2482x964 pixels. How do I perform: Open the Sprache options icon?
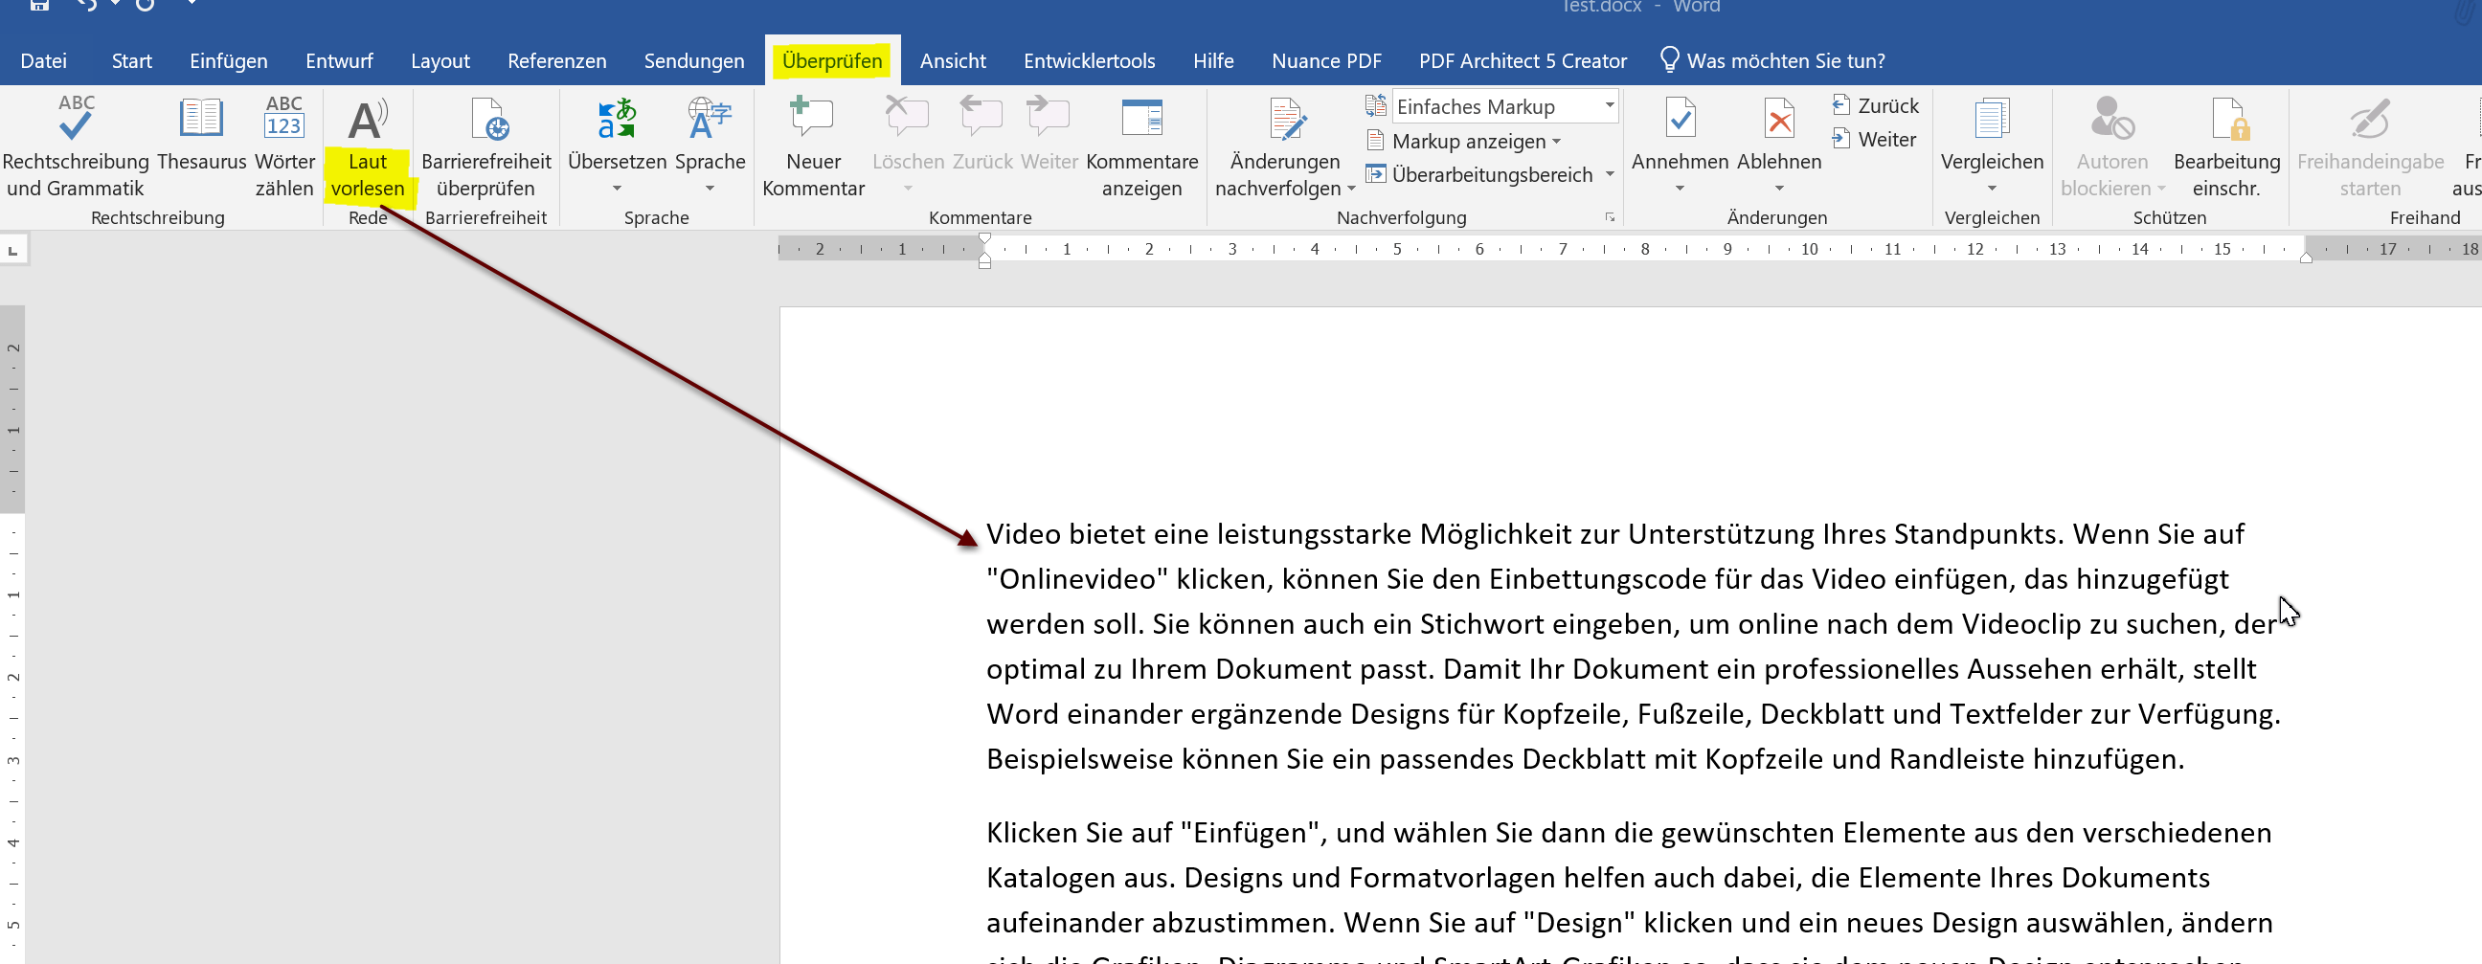[x=711, y=119]
